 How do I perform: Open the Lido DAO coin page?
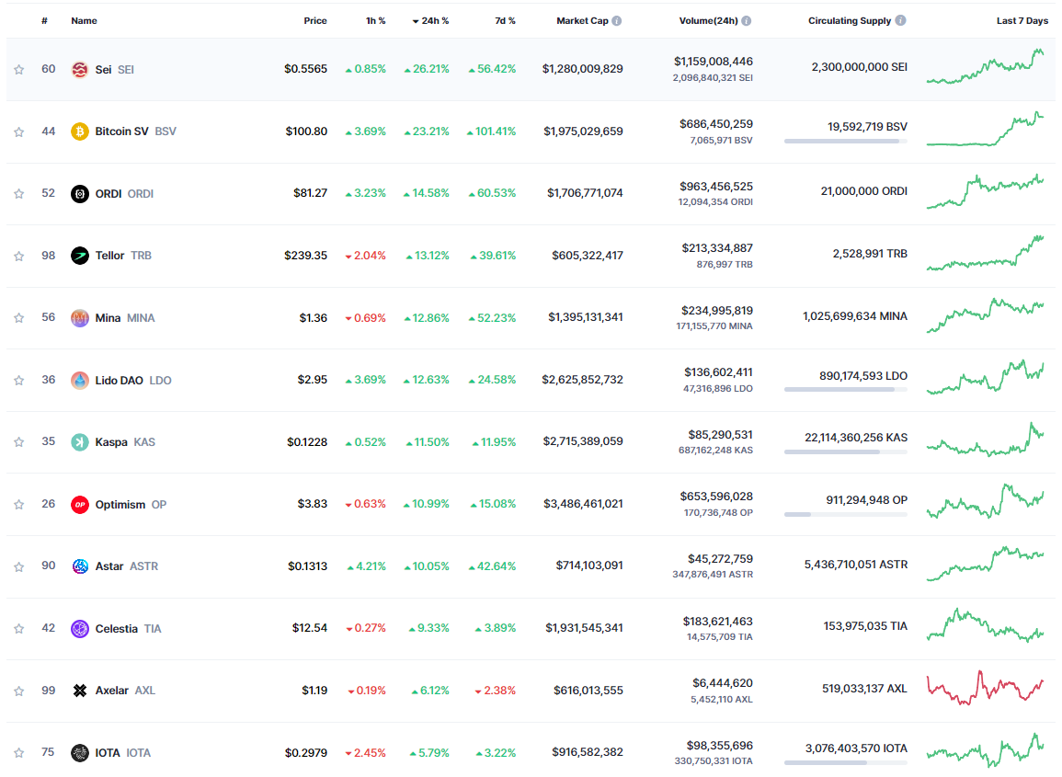coord(121,380)
